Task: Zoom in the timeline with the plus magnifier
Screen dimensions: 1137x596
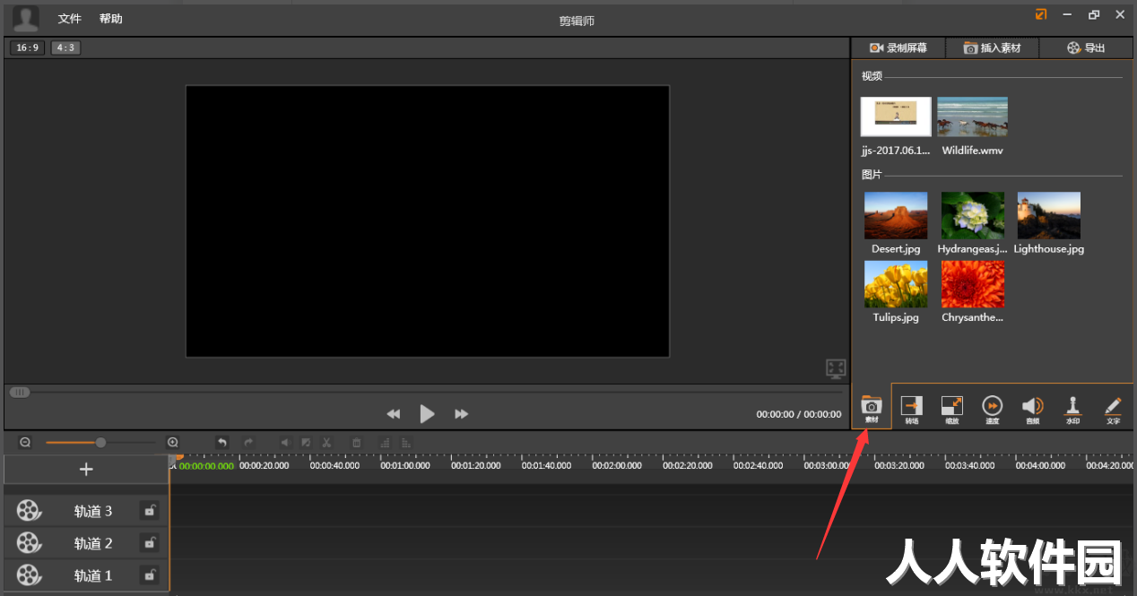Action: [173, 442]
